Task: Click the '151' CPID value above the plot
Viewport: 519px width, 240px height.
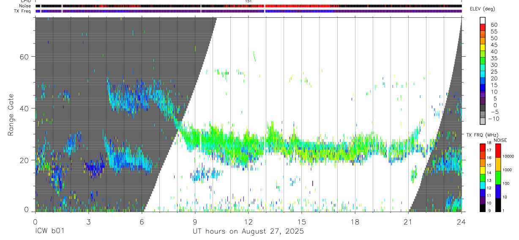Action: [x=249, y=1]
